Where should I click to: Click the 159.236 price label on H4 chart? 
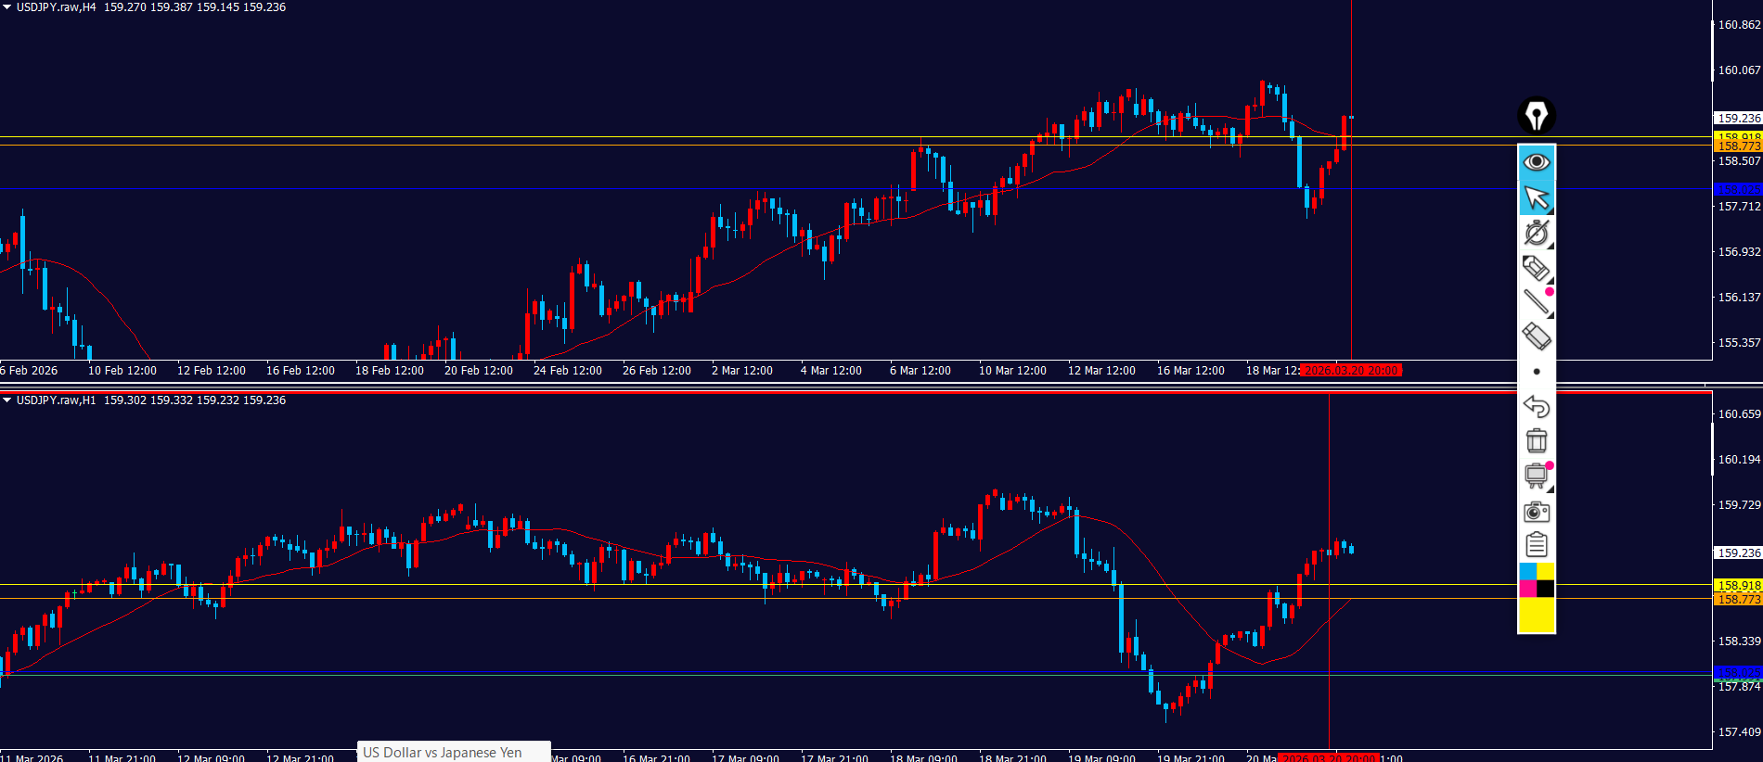1738,119
